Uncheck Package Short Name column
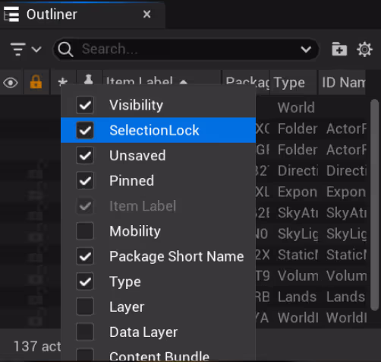 coord(85,256)
